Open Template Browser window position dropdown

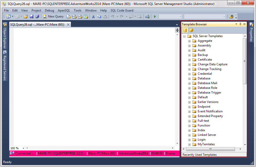click(236, 24)
